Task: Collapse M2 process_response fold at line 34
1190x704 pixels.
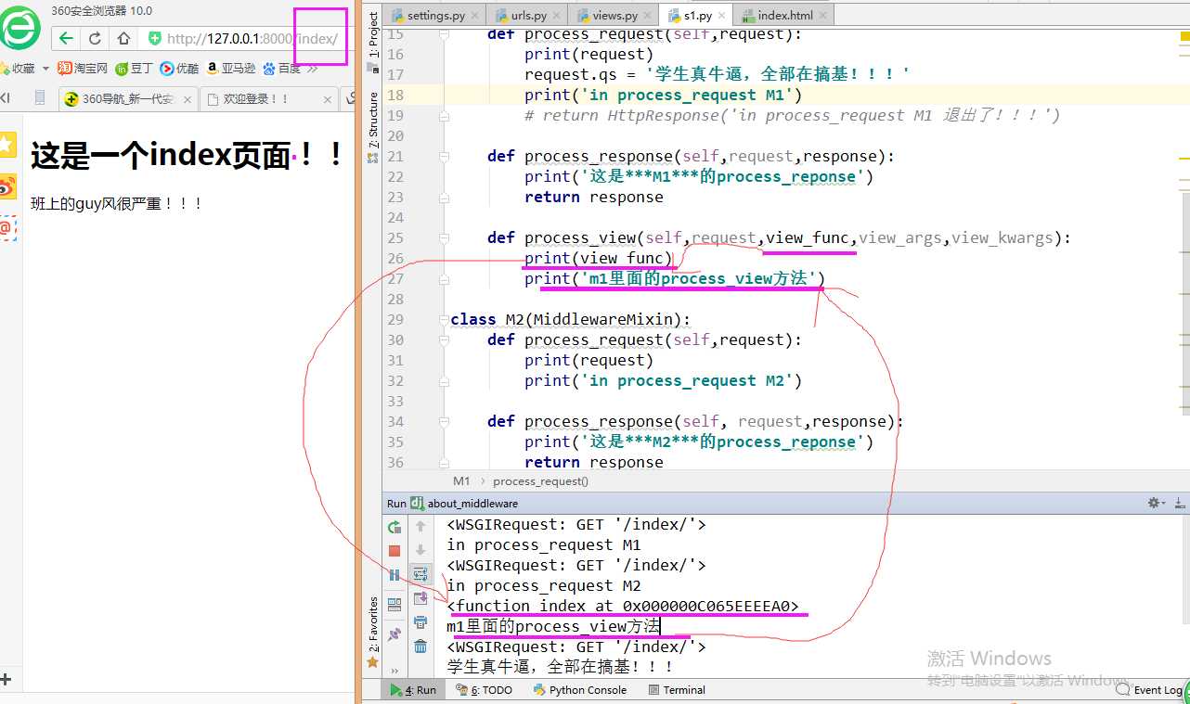Action: click(444, 421)
